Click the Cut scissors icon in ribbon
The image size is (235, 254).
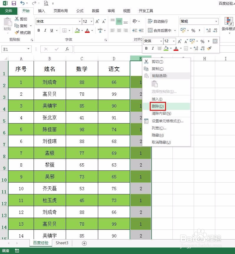17,19
